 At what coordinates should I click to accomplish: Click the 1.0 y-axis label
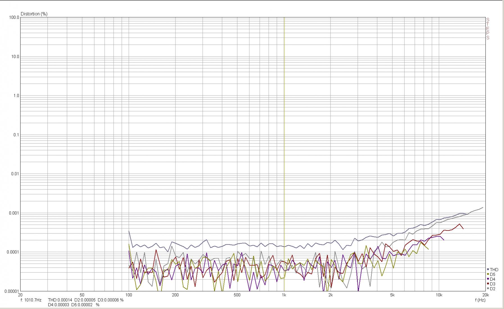coord(16,95)
